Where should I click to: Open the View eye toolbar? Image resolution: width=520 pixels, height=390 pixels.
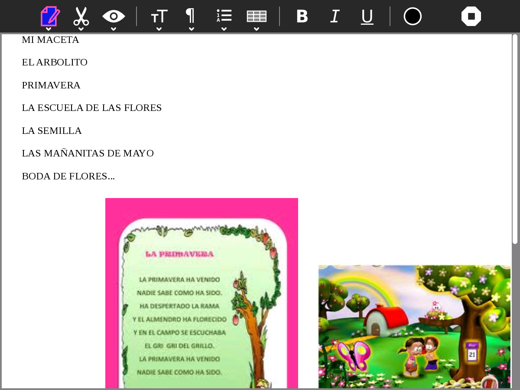(x=114, y=16)
